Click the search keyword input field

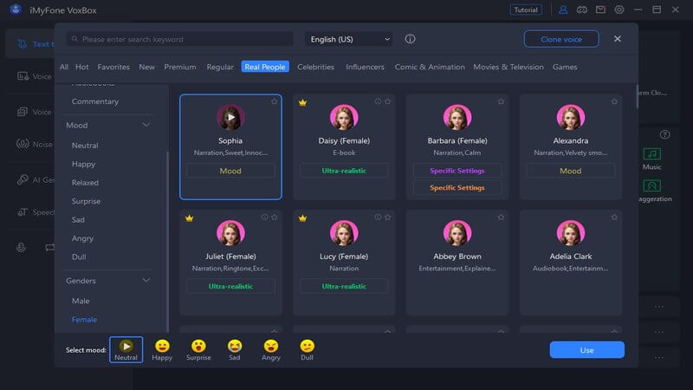coord(182,39)
